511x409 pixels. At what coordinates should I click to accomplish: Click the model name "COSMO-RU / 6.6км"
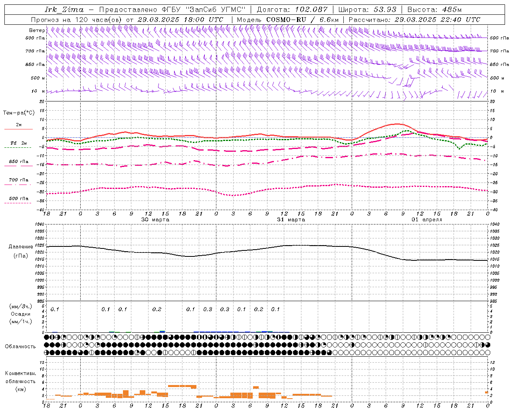(302, 20)
